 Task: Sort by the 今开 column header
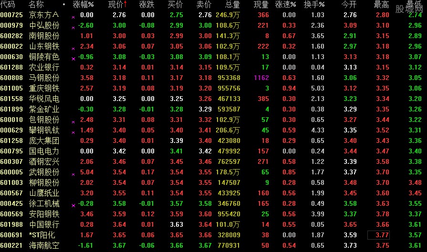coord(349,4)
